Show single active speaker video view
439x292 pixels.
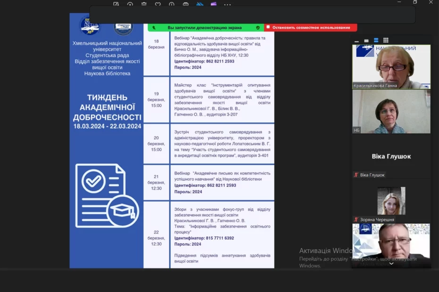point(366,41)
